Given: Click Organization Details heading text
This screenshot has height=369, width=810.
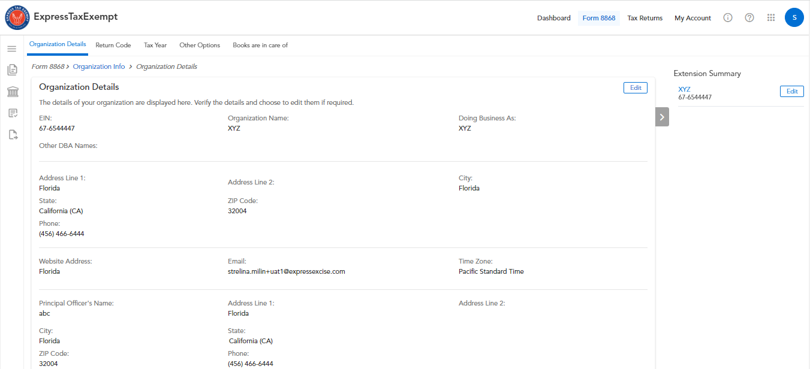Looking at the screenshot, I should [79, 87].
